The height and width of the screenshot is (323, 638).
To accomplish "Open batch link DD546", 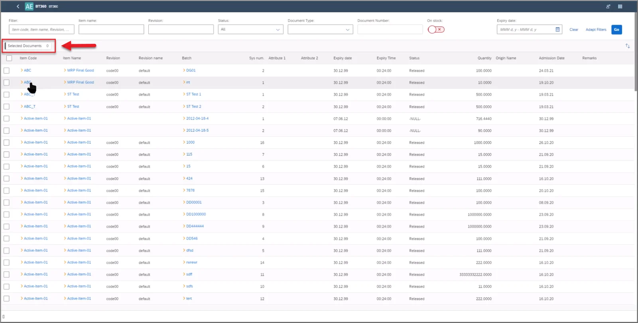I will (192, 239).
